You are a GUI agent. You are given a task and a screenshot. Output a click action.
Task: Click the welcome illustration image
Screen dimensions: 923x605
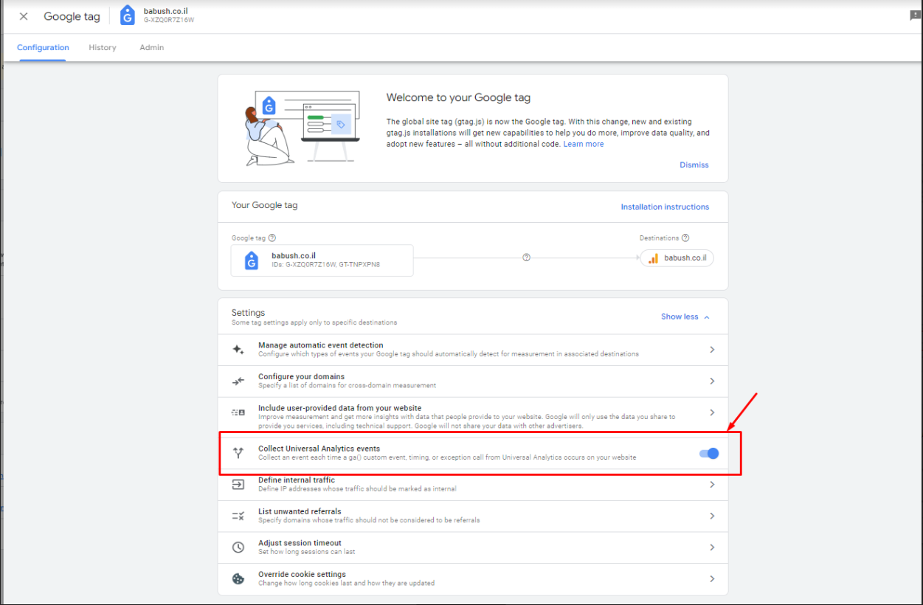point(302,128)
